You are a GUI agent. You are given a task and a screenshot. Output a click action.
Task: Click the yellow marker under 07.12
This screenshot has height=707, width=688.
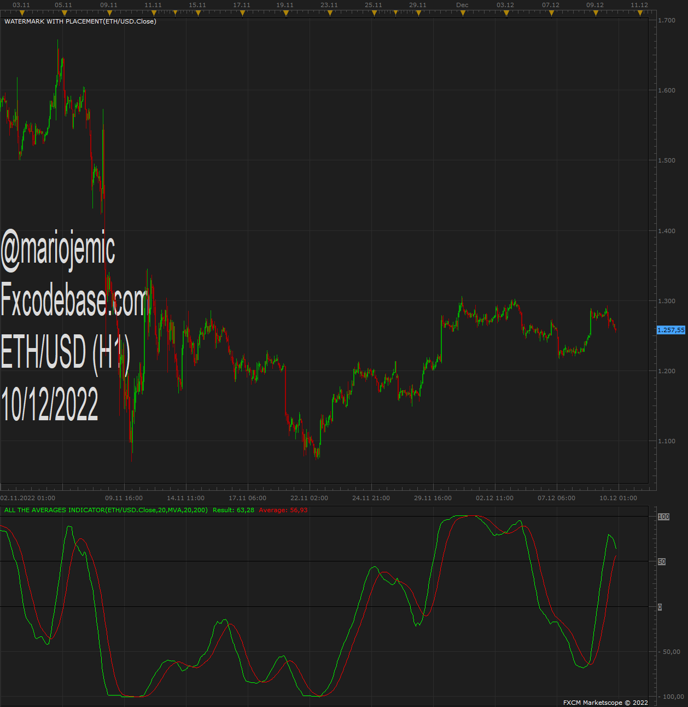[551, 13]
